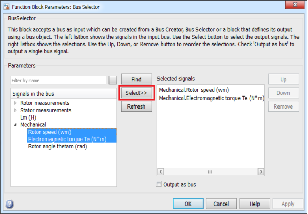
Task: Collapse the Mechanical tree node
Action: (15, 125)
